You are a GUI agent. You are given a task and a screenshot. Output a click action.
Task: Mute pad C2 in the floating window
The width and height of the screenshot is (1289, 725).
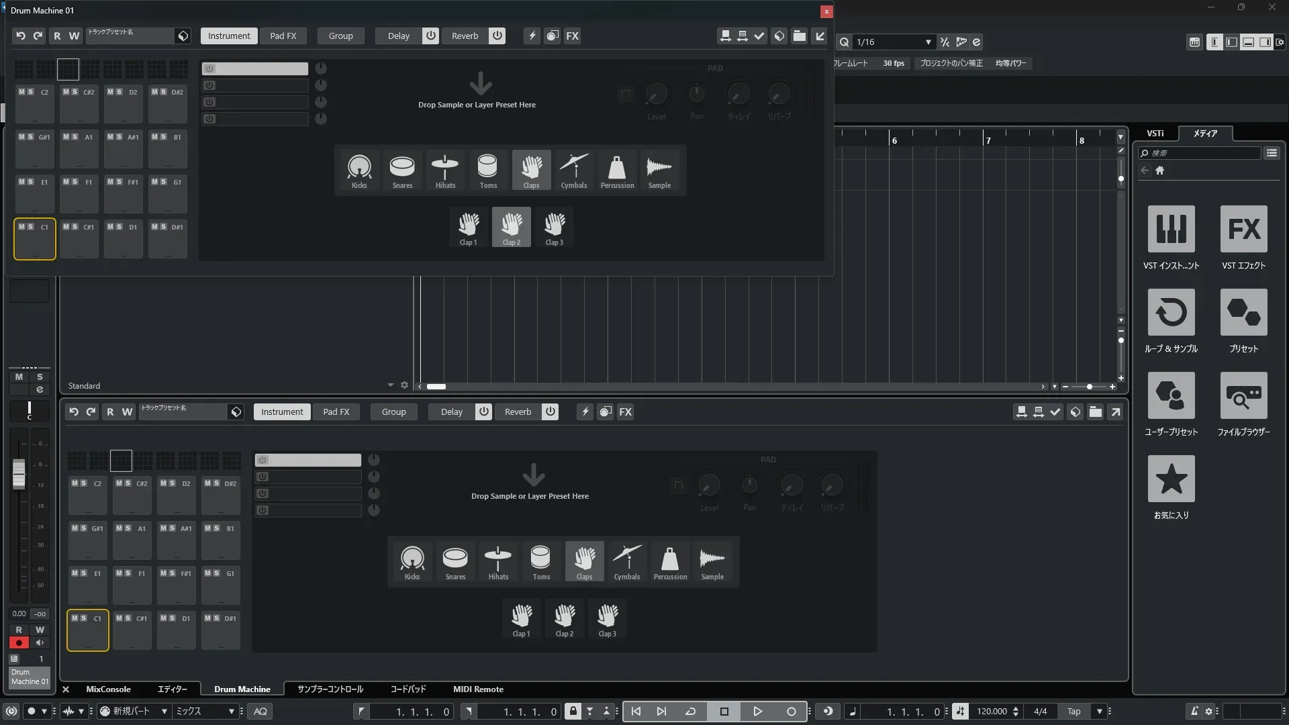22,92
